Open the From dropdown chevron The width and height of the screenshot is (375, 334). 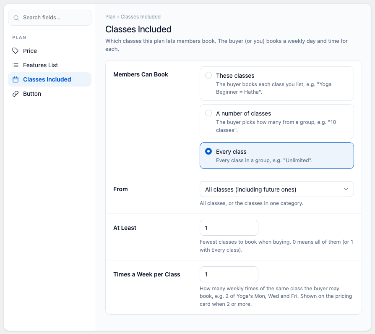pyautogui.click(x=346, y=189)
